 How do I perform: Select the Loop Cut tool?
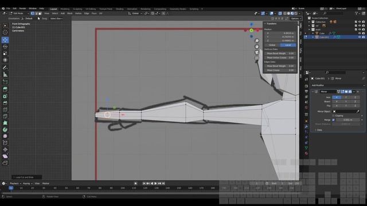(x=5, y=109)
